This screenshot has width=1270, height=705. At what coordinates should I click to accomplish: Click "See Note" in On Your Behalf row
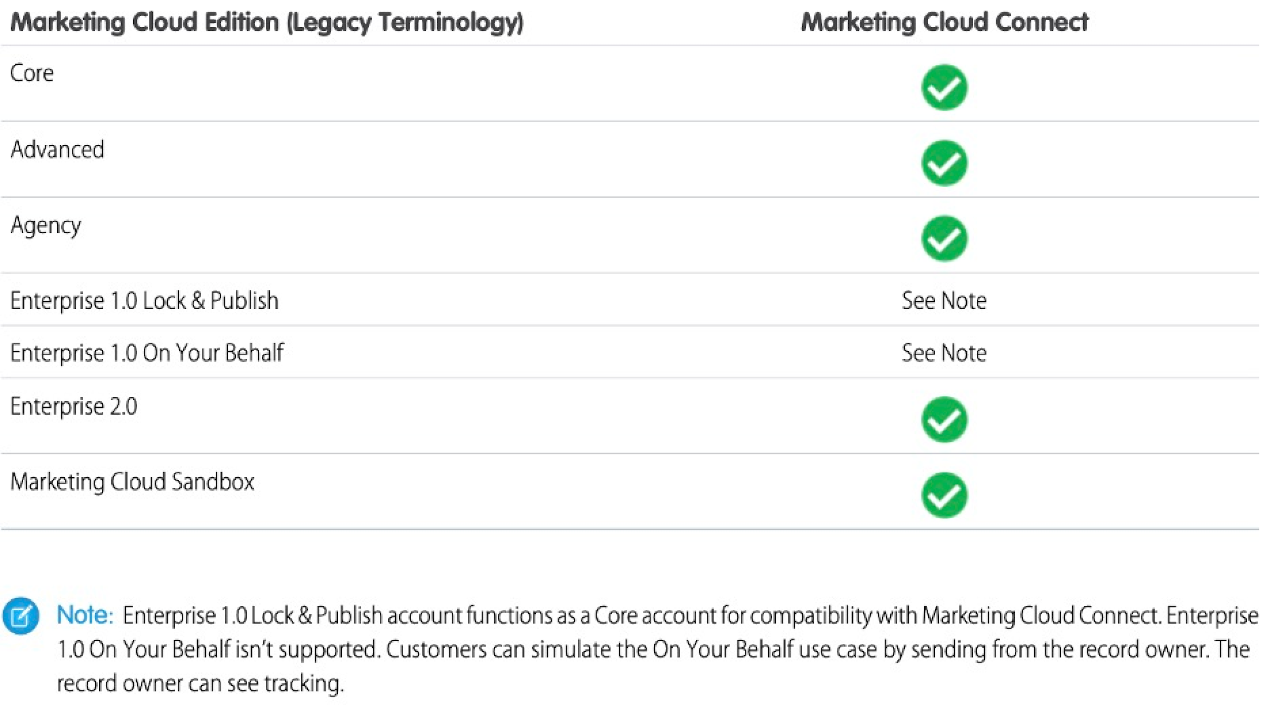pos(944,353)
